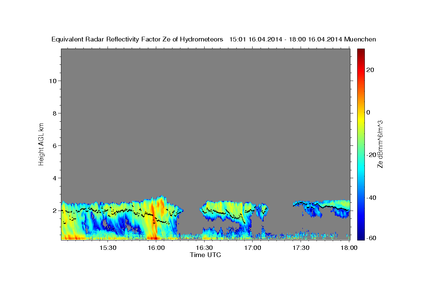Click the height axis label 6
The image size is (433, 288).
pos(55,146)
